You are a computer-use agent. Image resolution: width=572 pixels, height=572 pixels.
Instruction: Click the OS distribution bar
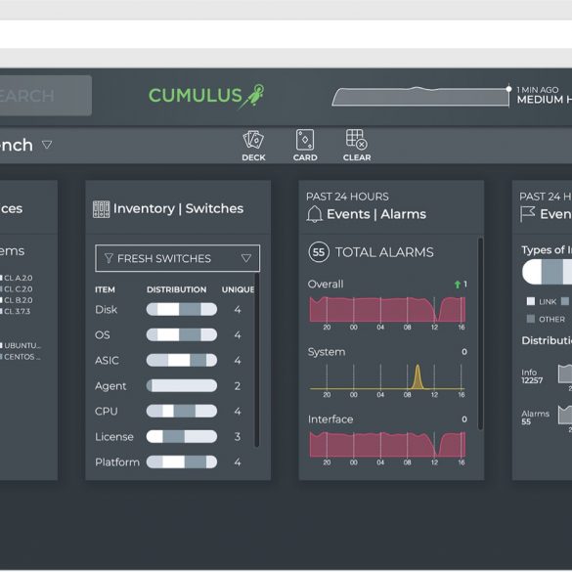182,334
